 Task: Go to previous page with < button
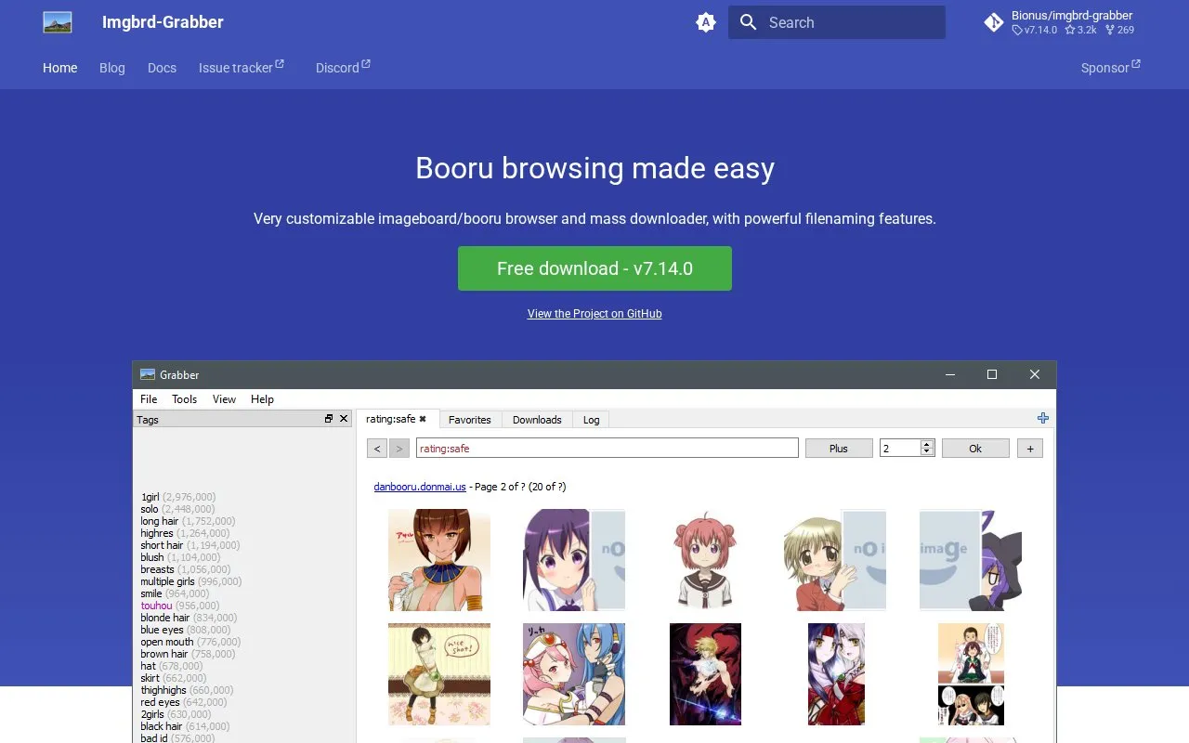[x=376, y=449]
